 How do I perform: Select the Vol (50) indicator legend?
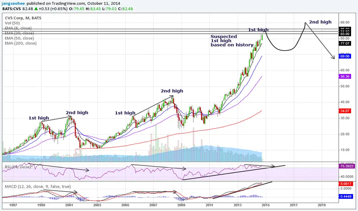click(x=12, y=23)
